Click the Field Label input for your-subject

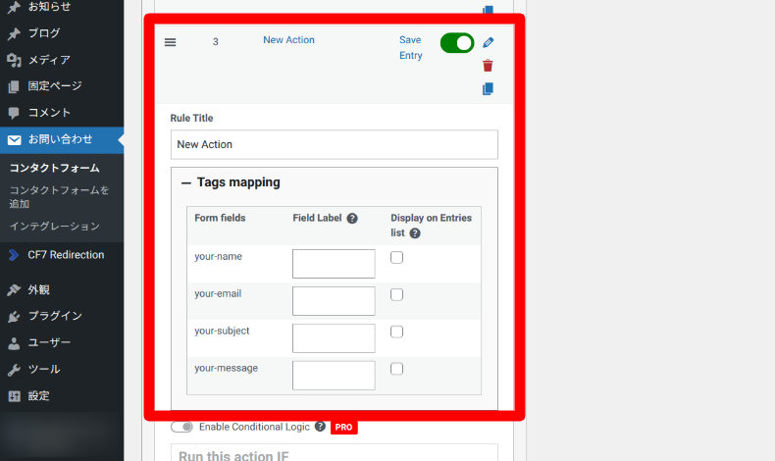pyautogui.click(x=334, y=338)
